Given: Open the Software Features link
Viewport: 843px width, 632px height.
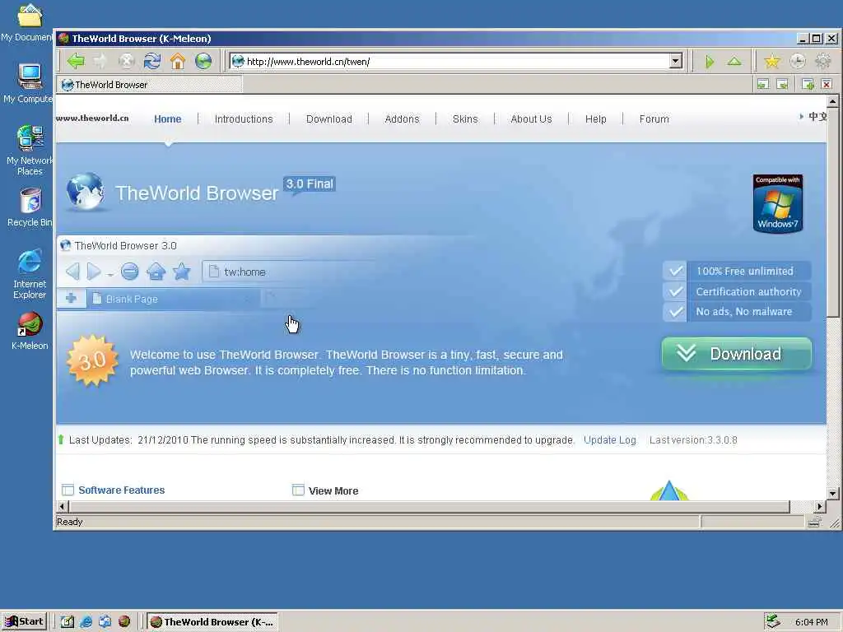Looking at the screenshot, I should 122,490.
